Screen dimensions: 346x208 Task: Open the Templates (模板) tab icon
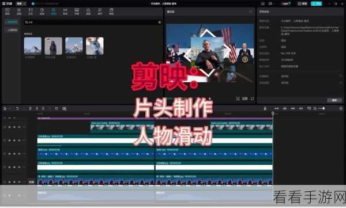coord(111,12)
